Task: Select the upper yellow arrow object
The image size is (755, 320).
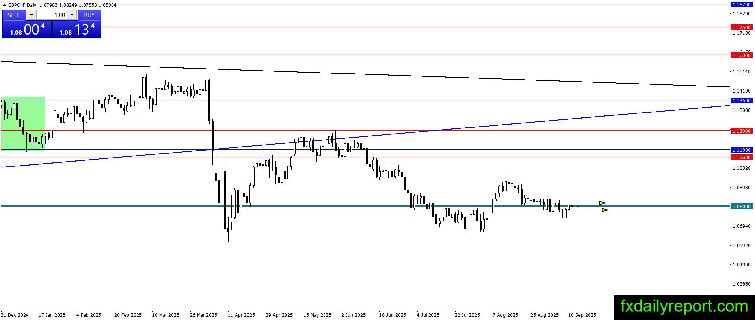Action: (594, 203)
